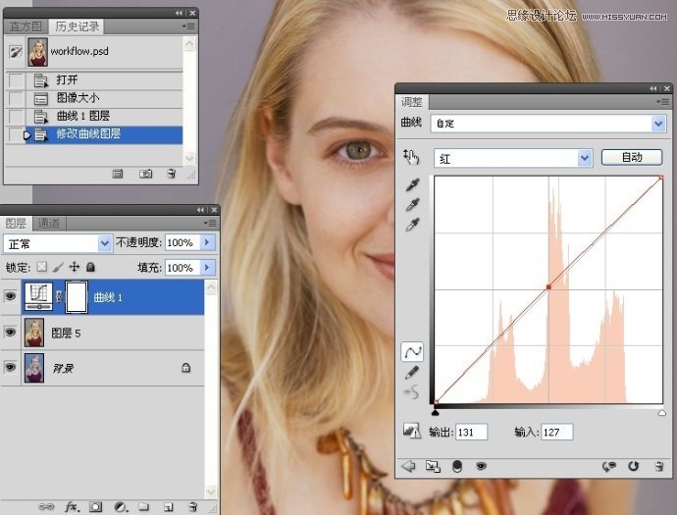The image size is (677, 515).
Task: Open the History panel flyout menu
Action: 187,26
